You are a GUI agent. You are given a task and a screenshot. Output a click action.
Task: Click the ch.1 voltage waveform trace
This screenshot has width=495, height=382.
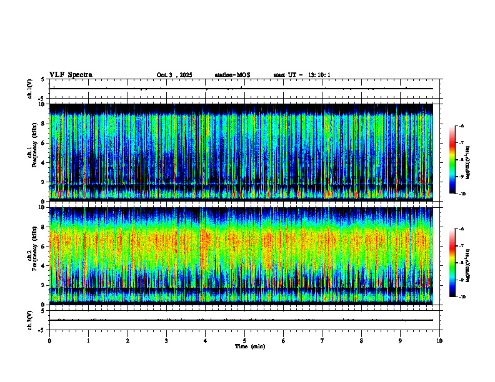point(241,89)
